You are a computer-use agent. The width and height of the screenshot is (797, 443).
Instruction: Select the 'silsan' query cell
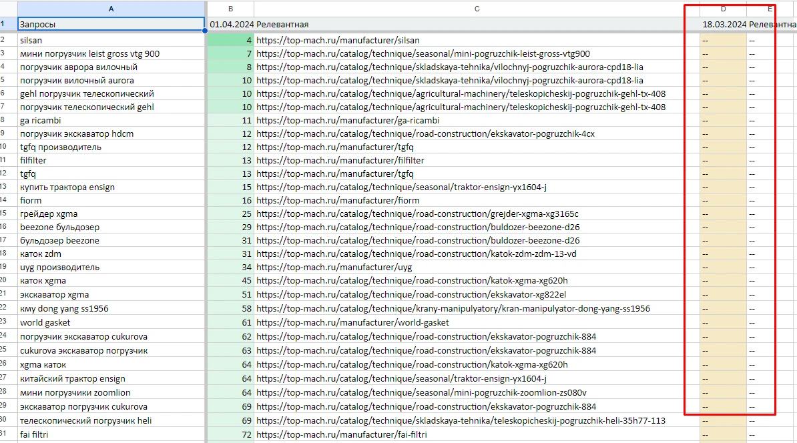(111, 40)
